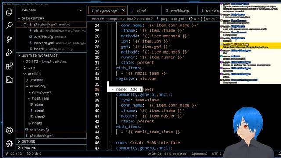The width and height of the screenshot is (281, 158).
Task: Open the SSH FS terminal-style activity icon
Action: pyautogui.click(x=9, y=79)
